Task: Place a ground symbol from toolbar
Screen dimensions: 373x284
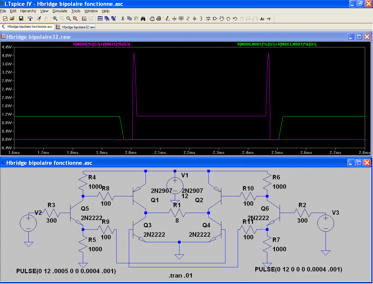Action: point(174,18)
